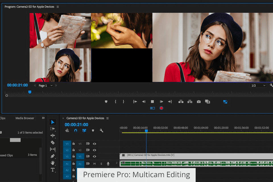This screenshot has height=182, width=273.
Task: Select the green audio clip on A1
Action: (196, 164)
